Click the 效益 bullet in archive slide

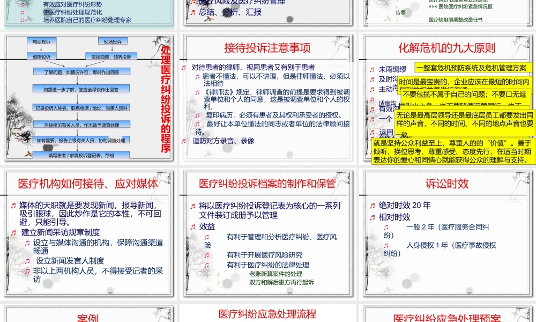tap(207, 226)
